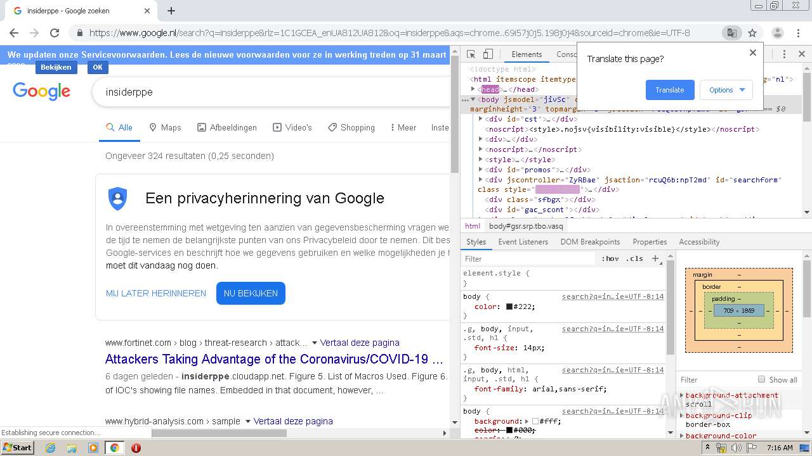
Task: Open a new browser tab
Action: coord(171,11)
